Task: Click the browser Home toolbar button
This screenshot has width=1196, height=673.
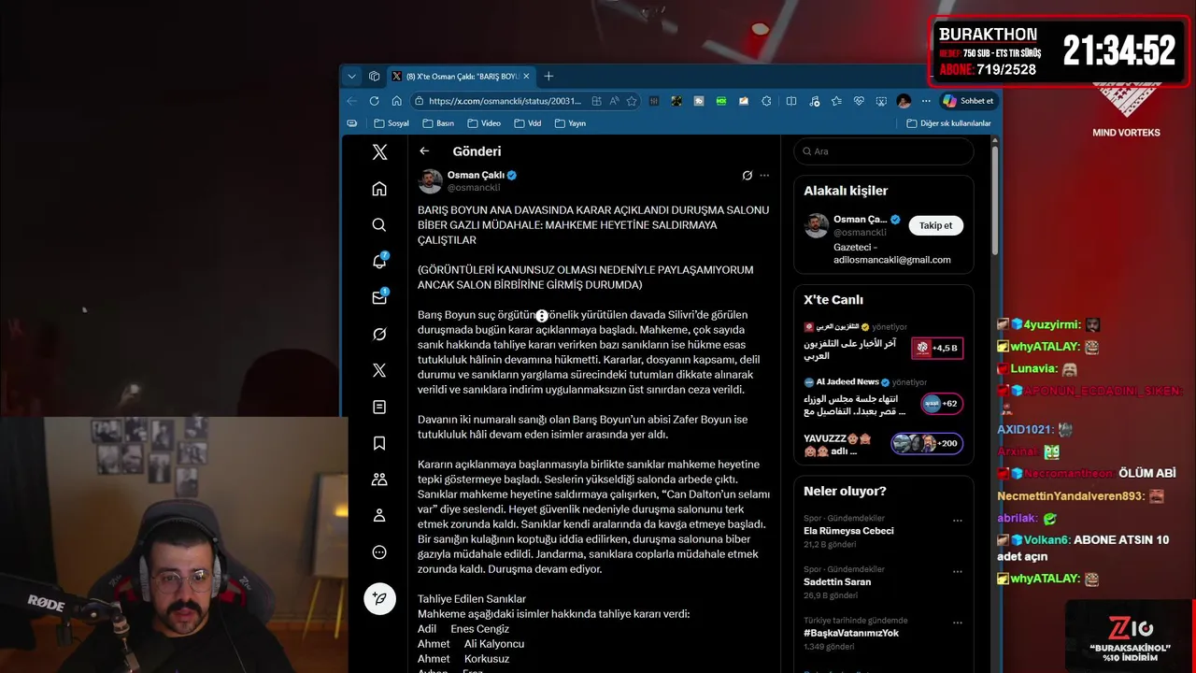Action: point(397,101)
